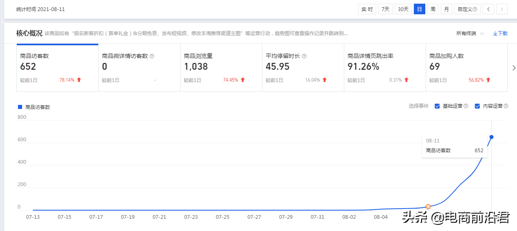The width and height of the screenshot is (517, 231).
Task: Click the 07-23 axis label
Action: (x=191, y=217)
